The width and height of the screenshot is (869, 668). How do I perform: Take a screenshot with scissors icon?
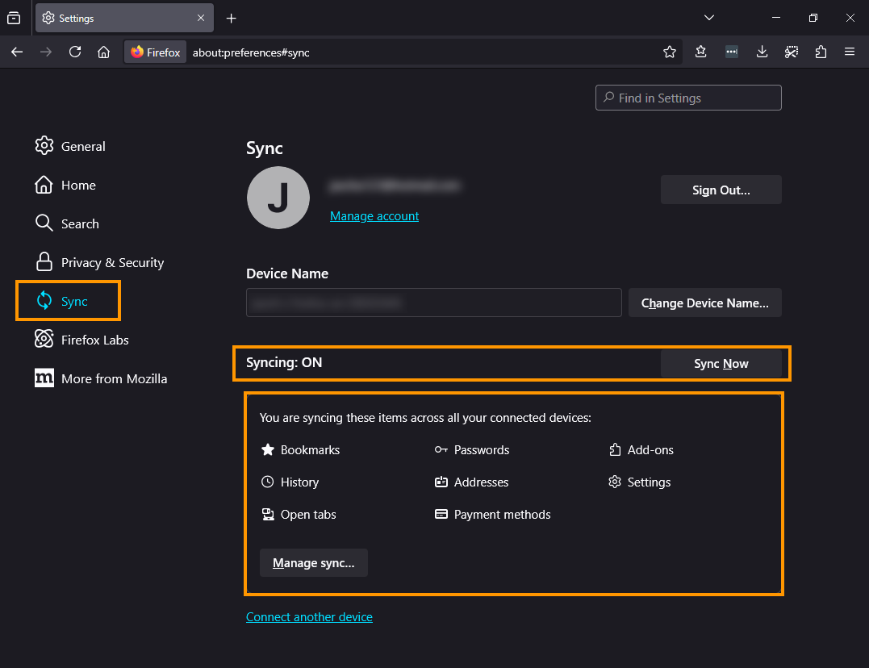coord(792,52)
